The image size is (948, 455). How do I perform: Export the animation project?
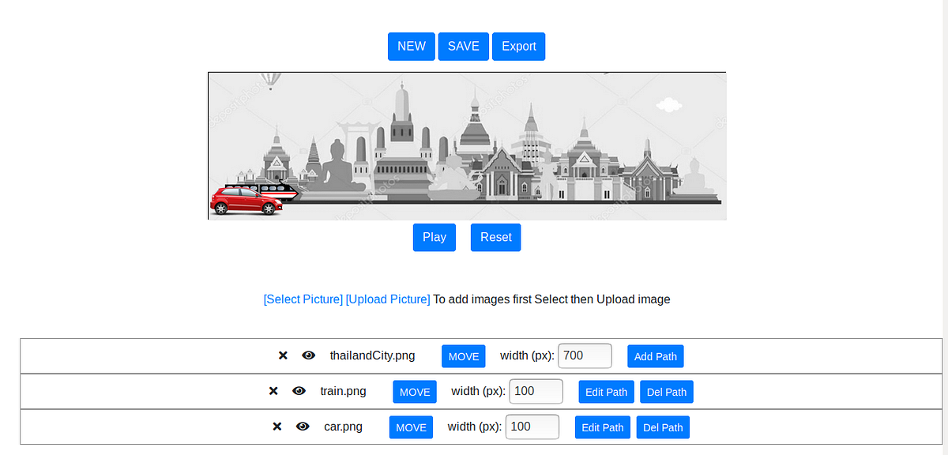(518, 46)
